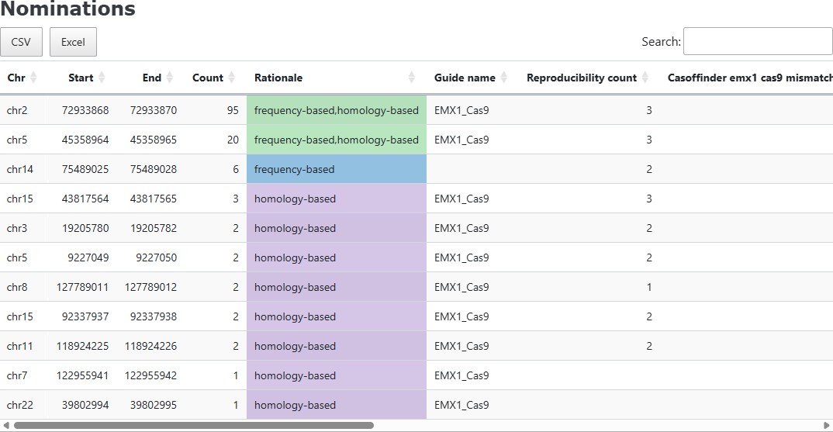Click EMX1_Cas9 in chr11 row
Screen dimensions: 833x432
pyautogui.click(x=461, y=347)
